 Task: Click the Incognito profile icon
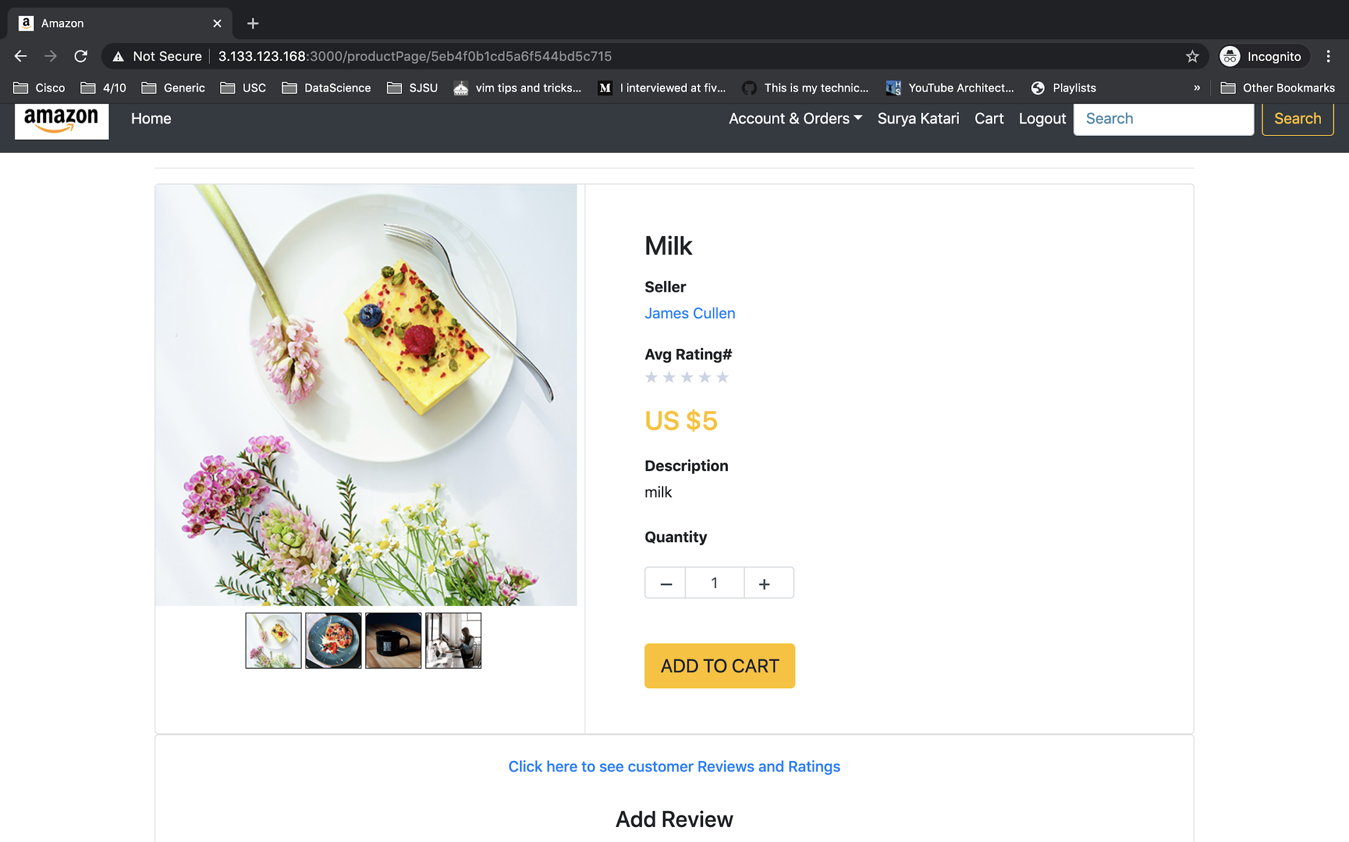tap(1229, 56)
